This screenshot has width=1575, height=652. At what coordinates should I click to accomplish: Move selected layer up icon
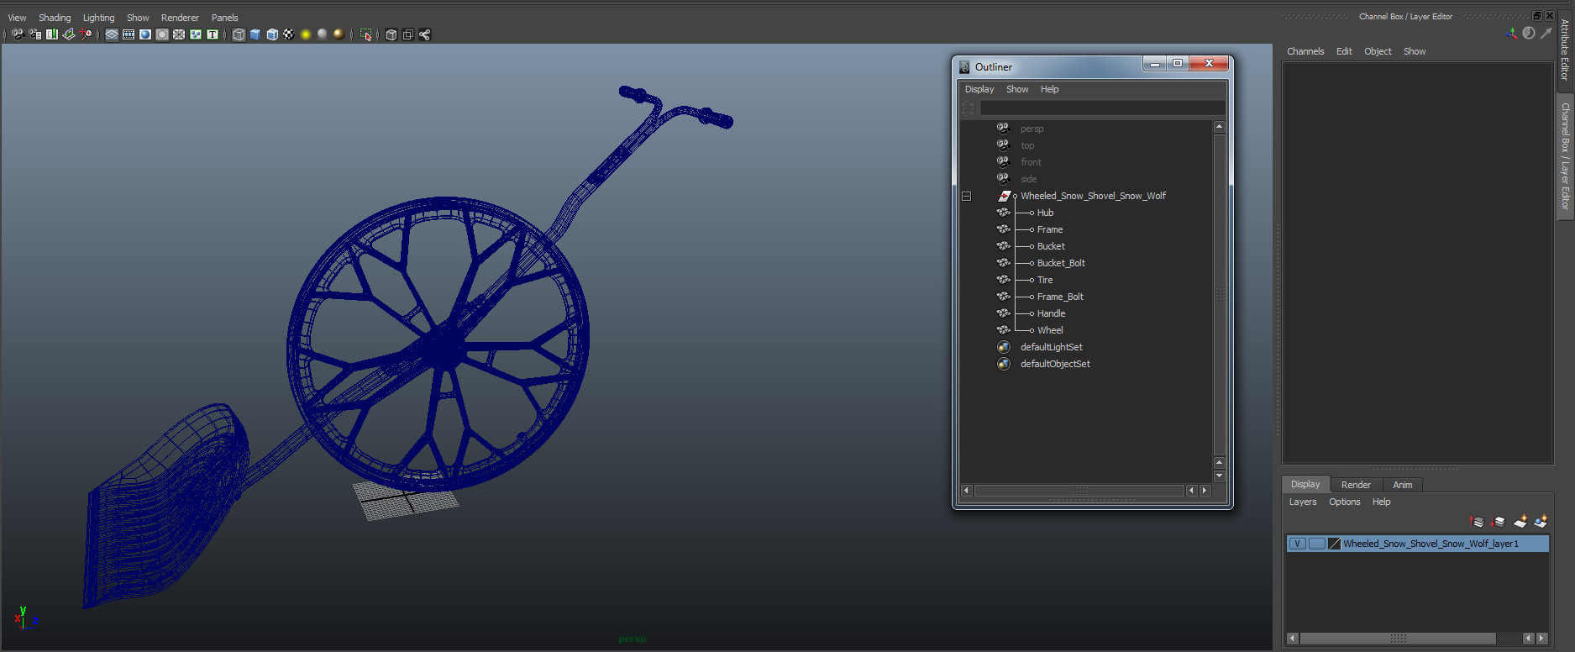pyautogui.click(x=1477, y=522)
